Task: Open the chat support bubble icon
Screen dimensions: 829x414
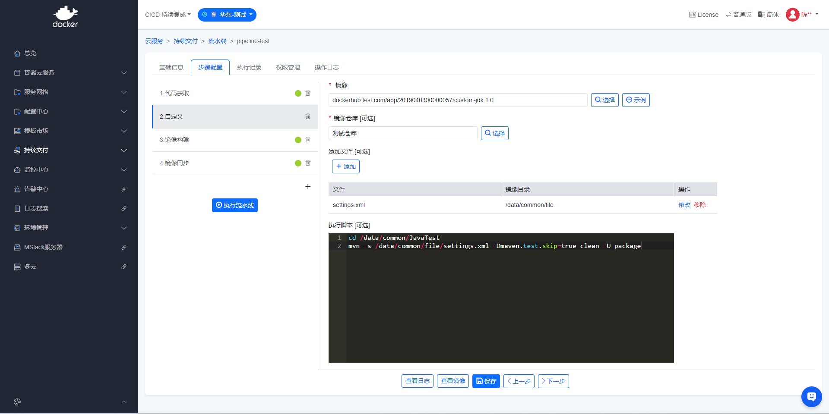Action: point(811,396)
